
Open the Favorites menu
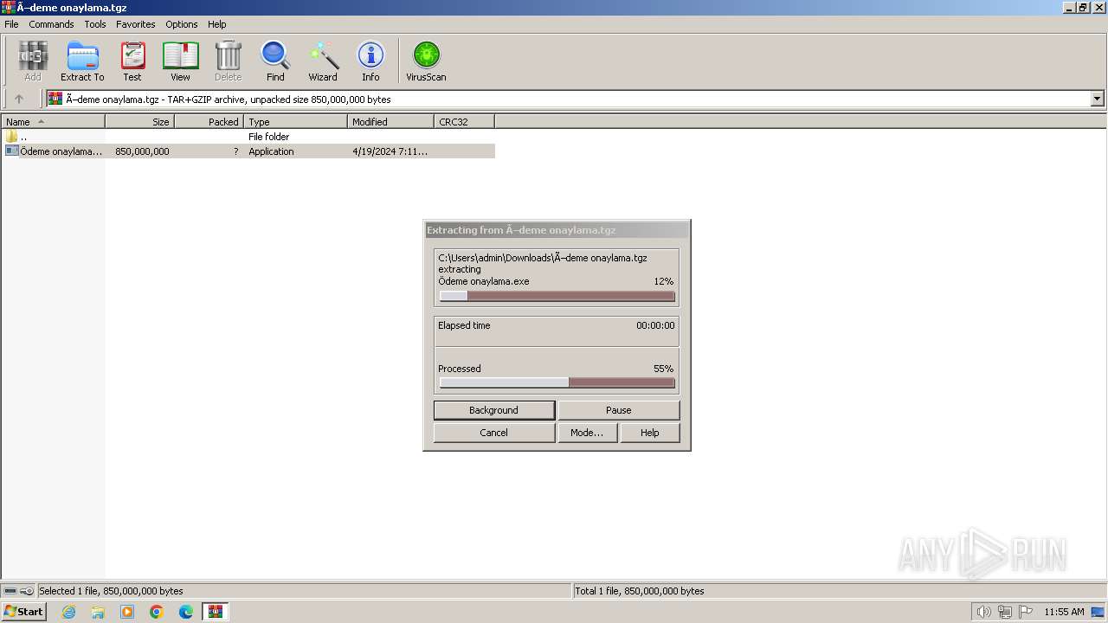(136, 24)
